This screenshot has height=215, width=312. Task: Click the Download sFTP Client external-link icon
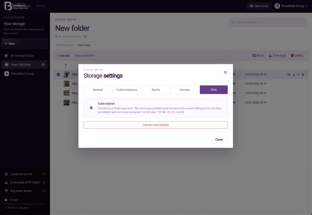pos(44,182)
